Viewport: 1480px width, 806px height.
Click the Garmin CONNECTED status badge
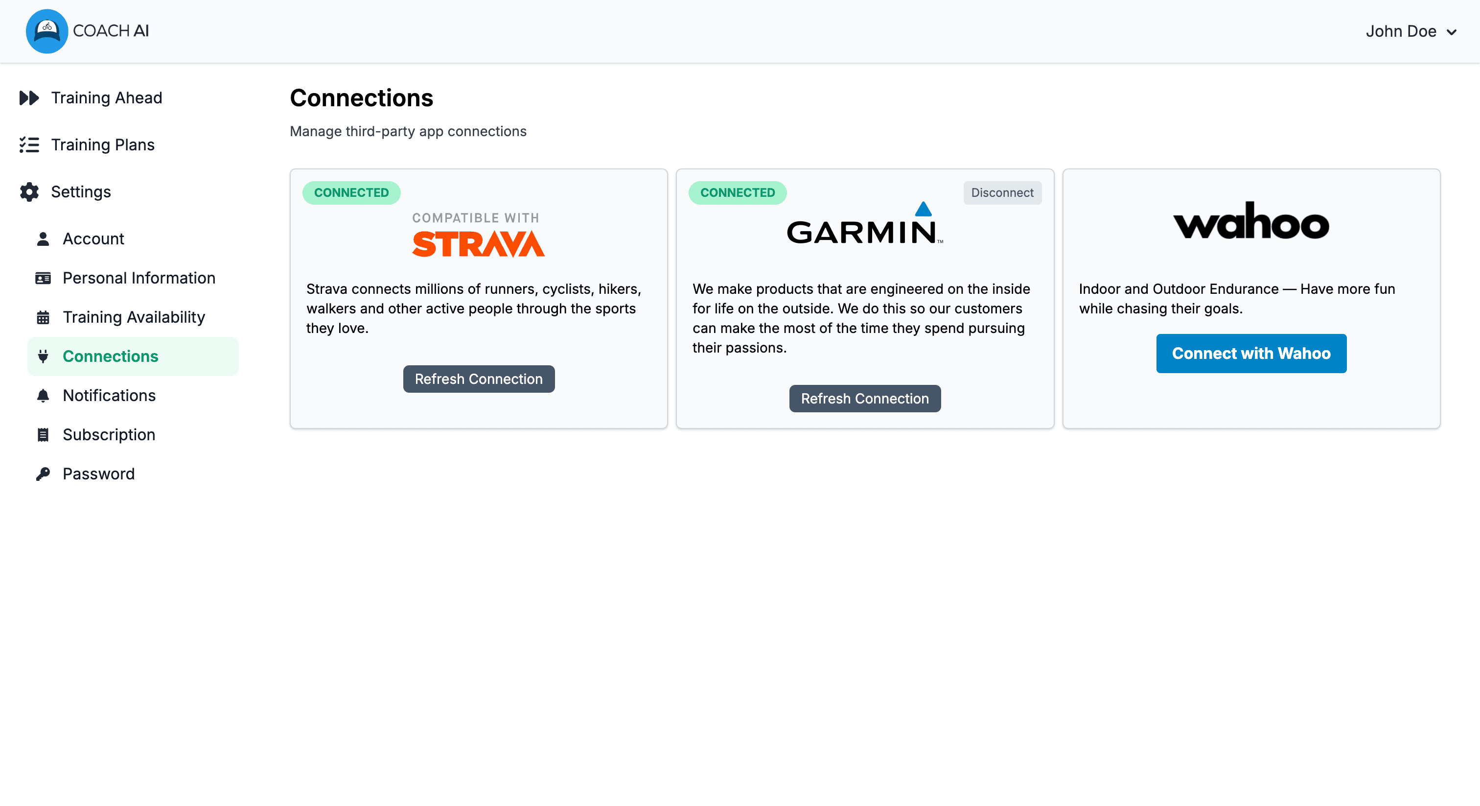tap(737, 193)
